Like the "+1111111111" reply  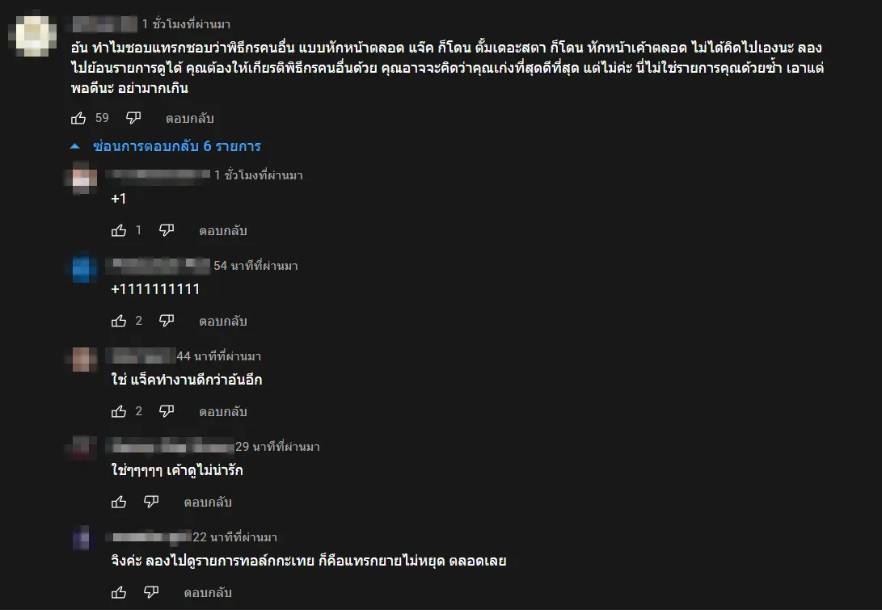click(x=119, y=321)
